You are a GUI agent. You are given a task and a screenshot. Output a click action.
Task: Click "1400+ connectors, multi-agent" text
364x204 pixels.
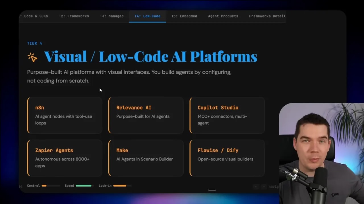(x=222, y=120)
